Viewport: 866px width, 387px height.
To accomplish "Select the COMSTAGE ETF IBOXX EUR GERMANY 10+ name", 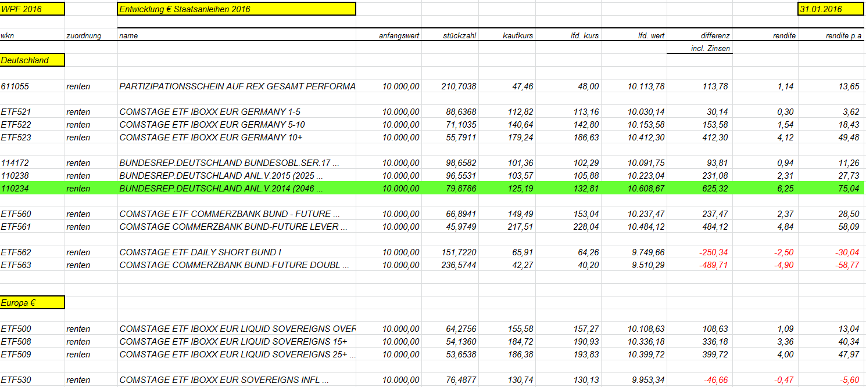I will [x=211, y=138].
